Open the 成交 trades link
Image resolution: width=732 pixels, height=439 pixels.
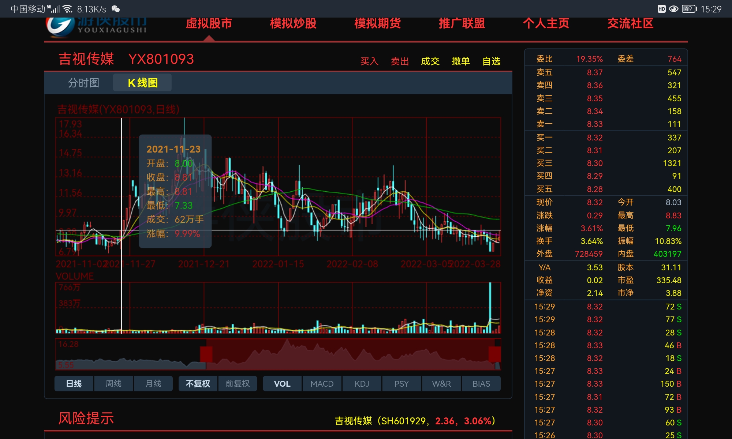(x=430, y=61)
